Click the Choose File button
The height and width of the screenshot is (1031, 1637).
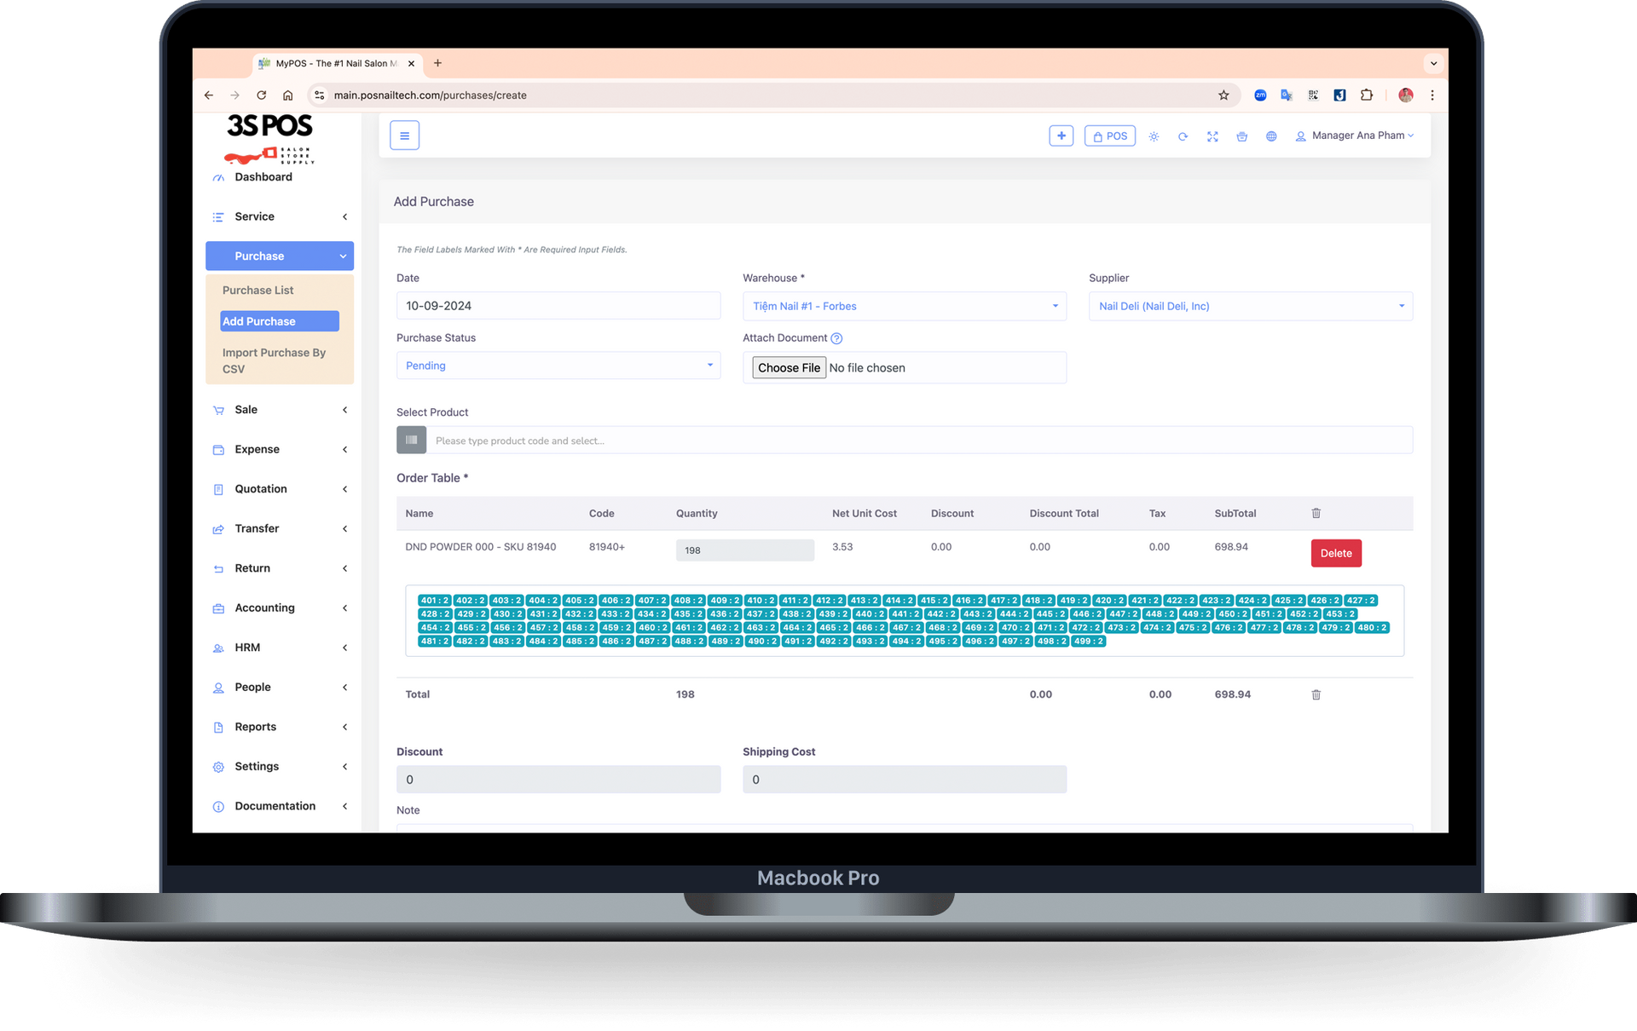789,367
